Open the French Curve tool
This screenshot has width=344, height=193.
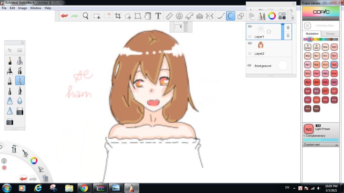189,16
